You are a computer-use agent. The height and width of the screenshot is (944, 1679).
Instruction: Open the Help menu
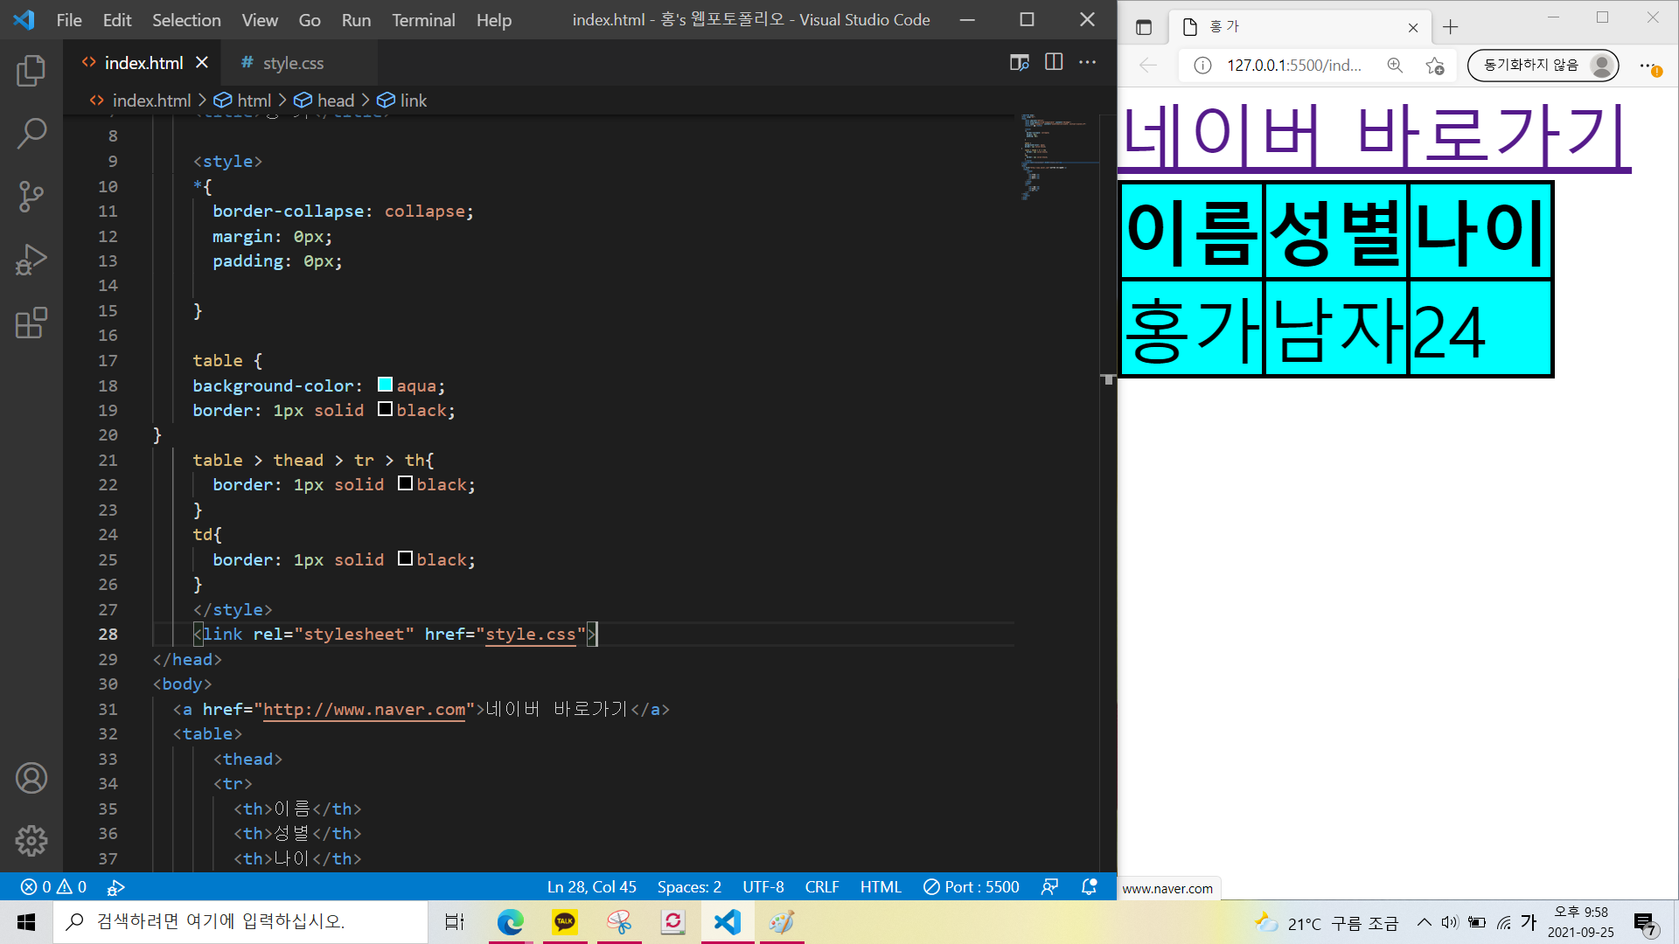point(494,19)
